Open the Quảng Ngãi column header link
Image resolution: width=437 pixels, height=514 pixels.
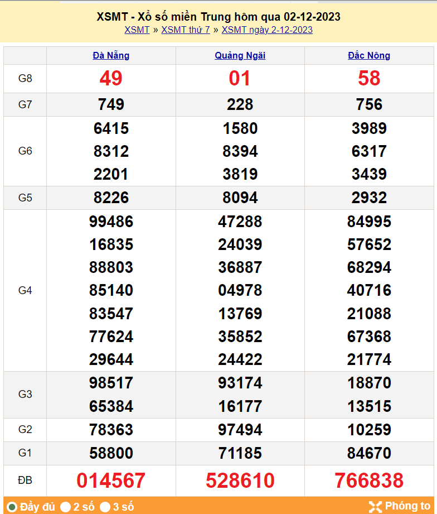240,55
